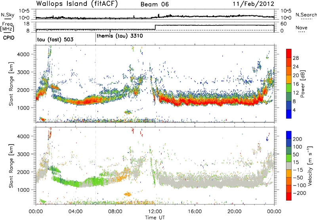Click the yellow-orange 16–20 dB power colorbar segment
Screen dimensions: 317x220
(x=289, y=80)
